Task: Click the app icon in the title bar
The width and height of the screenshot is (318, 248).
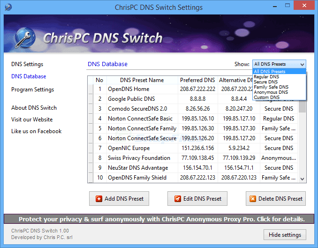Action: (x=8, y=7)
